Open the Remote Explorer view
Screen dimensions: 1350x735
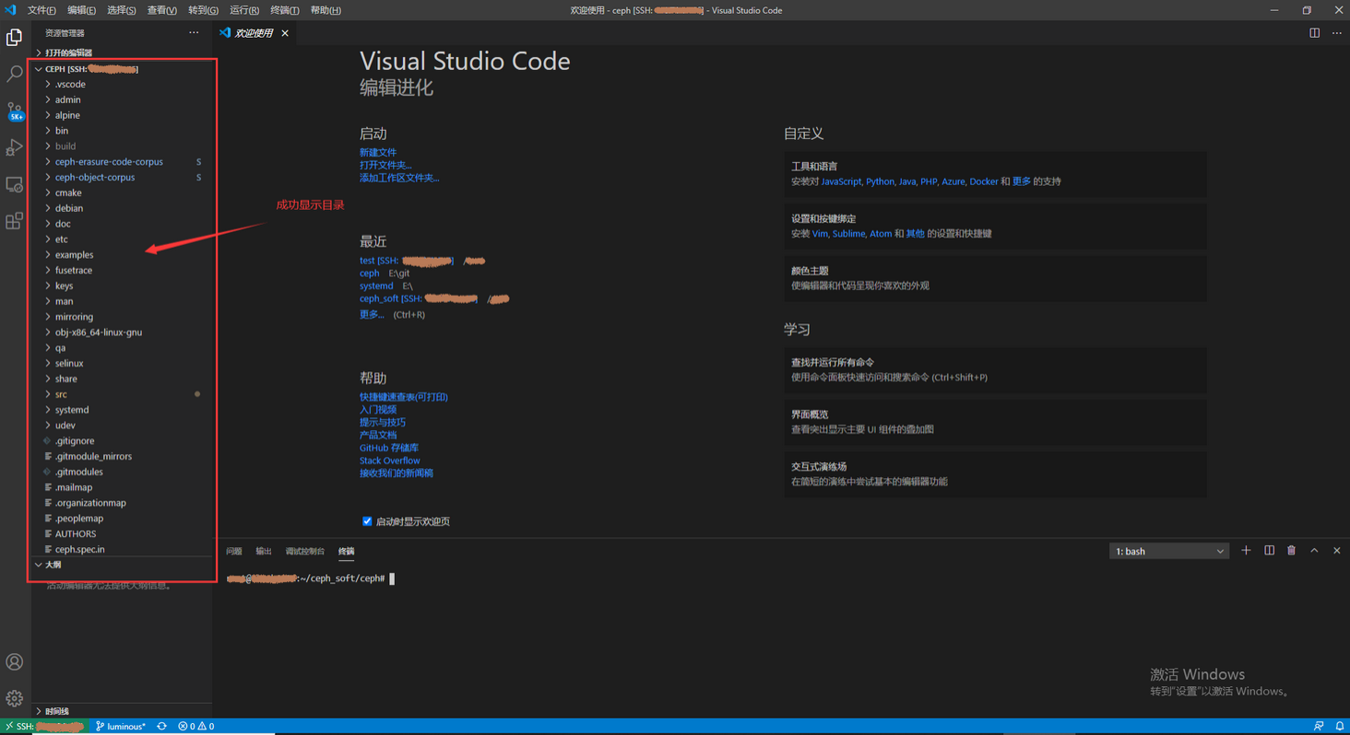(x=15, y=184)
